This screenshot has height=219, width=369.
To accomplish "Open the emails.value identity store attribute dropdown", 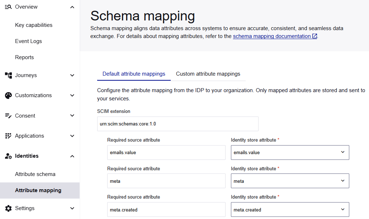I will (x=343, y=152).
